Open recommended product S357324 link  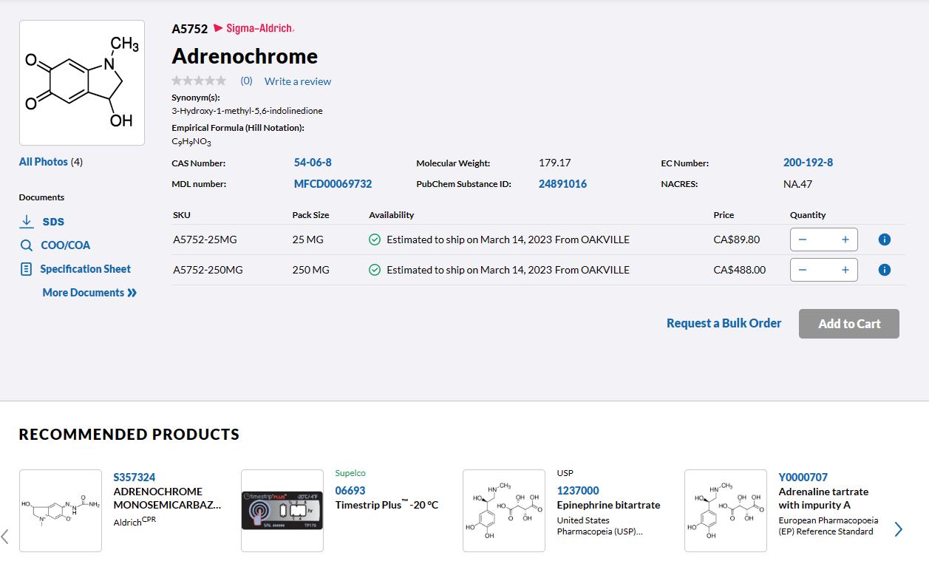[x=135, y=478]
